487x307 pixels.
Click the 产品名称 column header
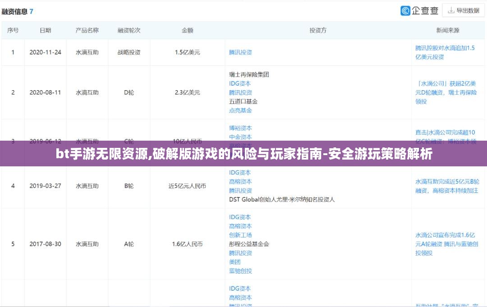pos(87,30)
